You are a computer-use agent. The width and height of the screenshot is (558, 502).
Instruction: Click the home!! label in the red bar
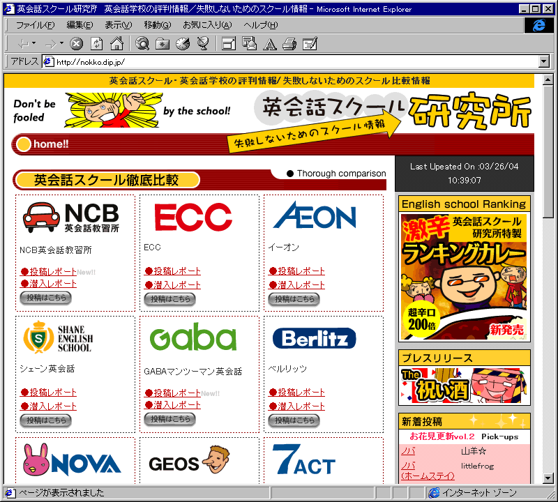click(x=51, y=144)
